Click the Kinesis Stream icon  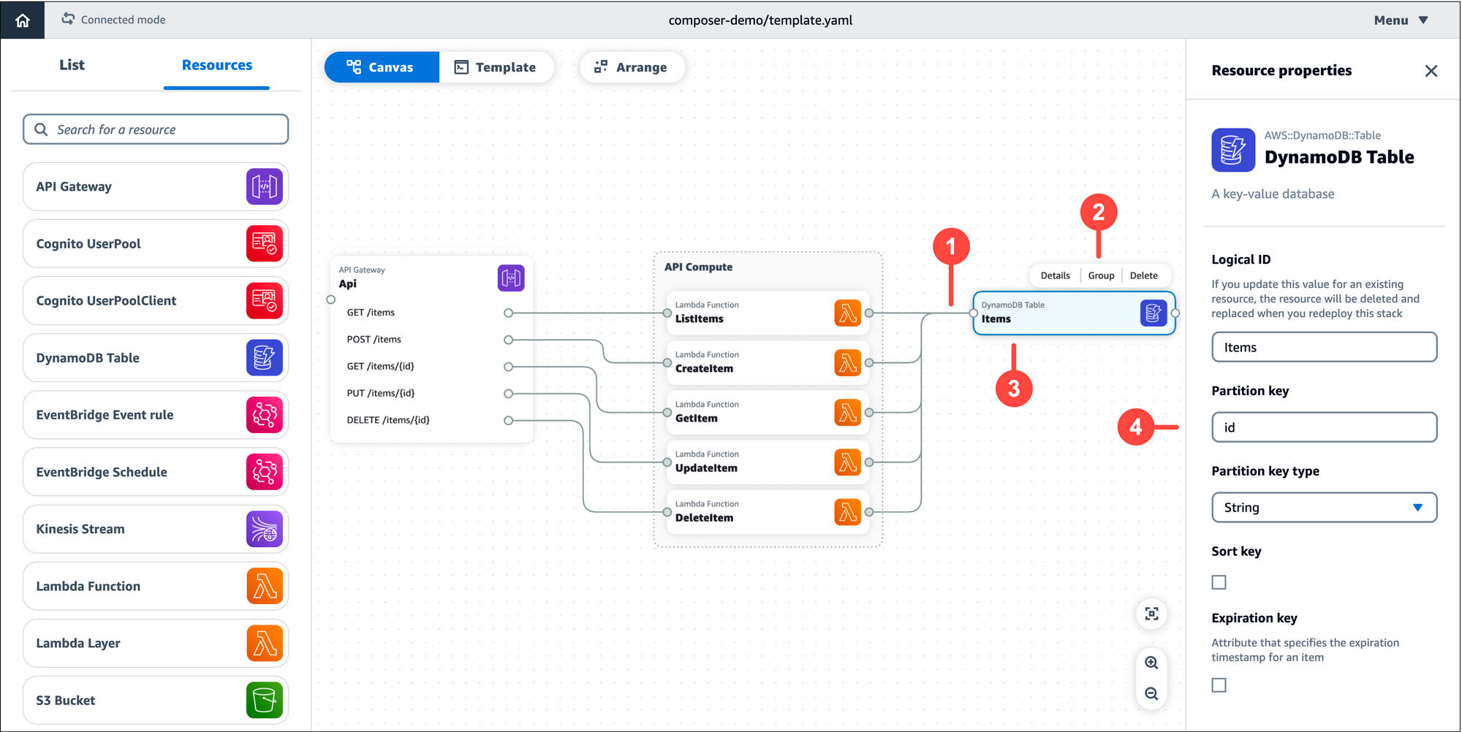pos(265,529)
